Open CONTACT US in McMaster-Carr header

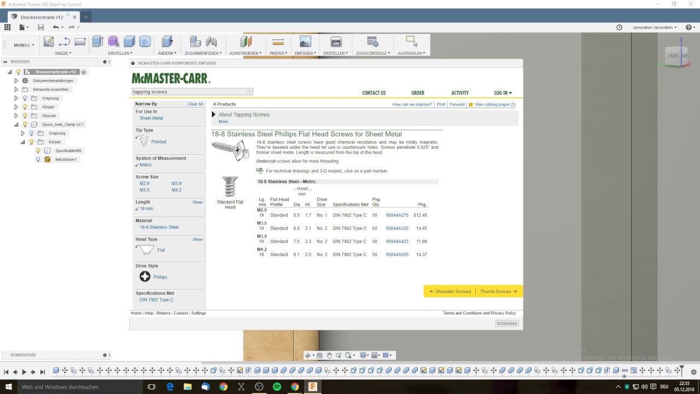[374, 93]
